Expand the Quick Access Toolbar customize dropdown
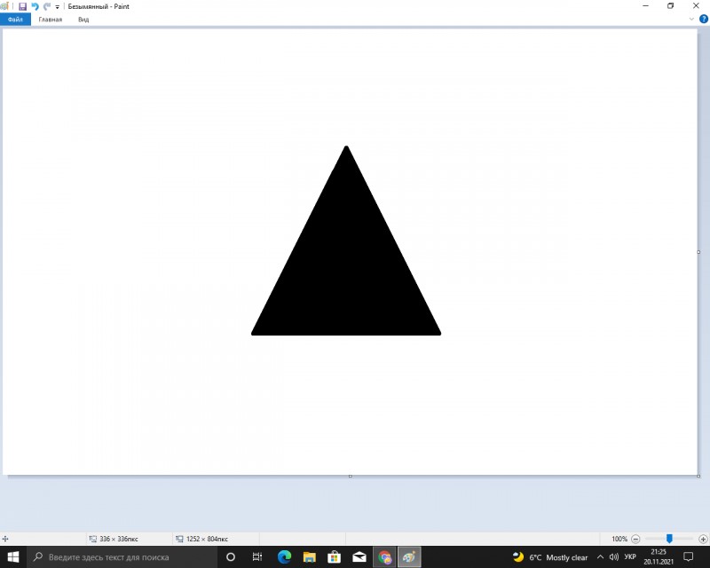Image resolution: width=710 pixels, height=568 pixels. coord(58,6)
